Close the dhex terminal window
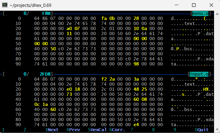Screen dimensions: 220x133 point(211,5)
